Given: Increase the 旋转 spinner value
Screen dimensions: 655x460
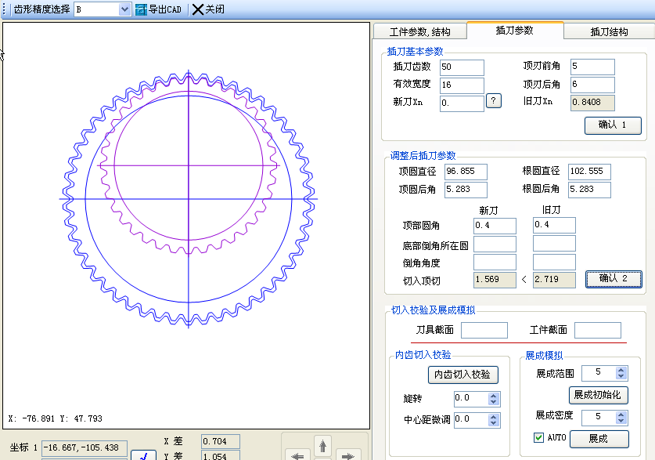Looking at the screenshot, I should 493,396.
